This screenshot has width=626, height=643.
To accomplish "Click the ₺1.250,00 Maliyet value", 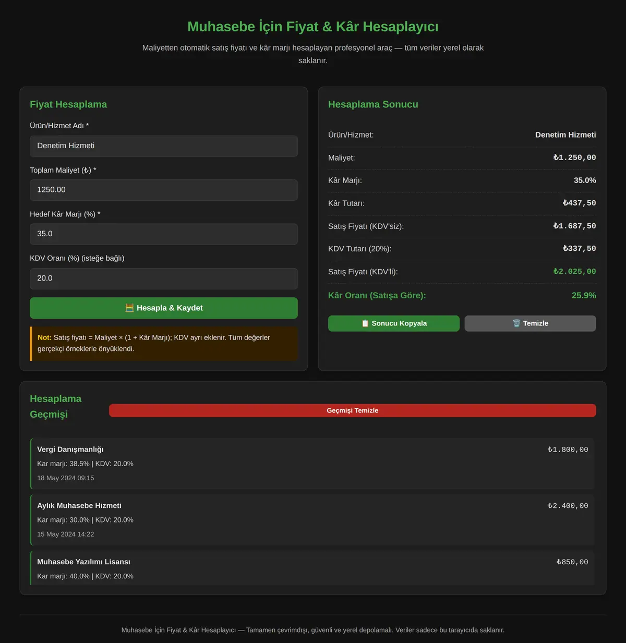I will (x=574, y=157).
